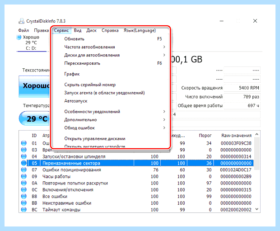
Task: Click the scroll up arrow in attribute list
Action: click(257, 134)
